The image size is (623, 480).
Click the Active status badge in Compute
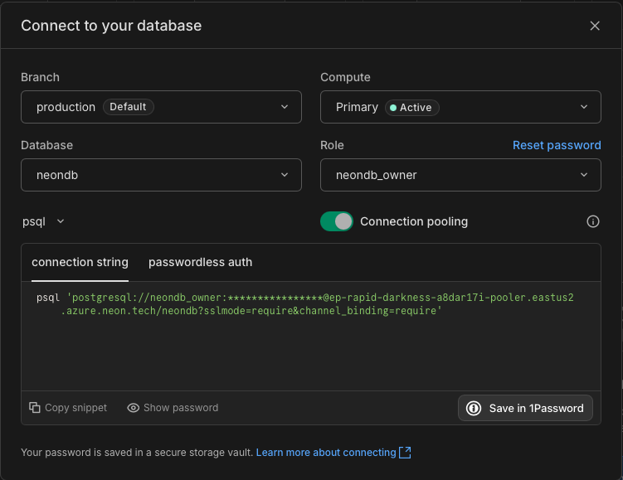(411, 108)
